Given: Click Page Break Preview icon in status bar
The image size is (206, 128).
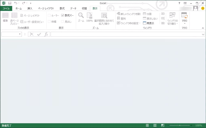Looking at the screenshot, I should tap(163, 125).
